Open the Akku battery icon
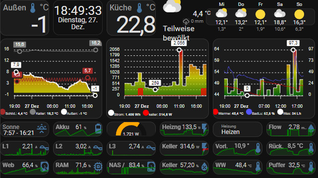318x178 pixels. point(98,129)
